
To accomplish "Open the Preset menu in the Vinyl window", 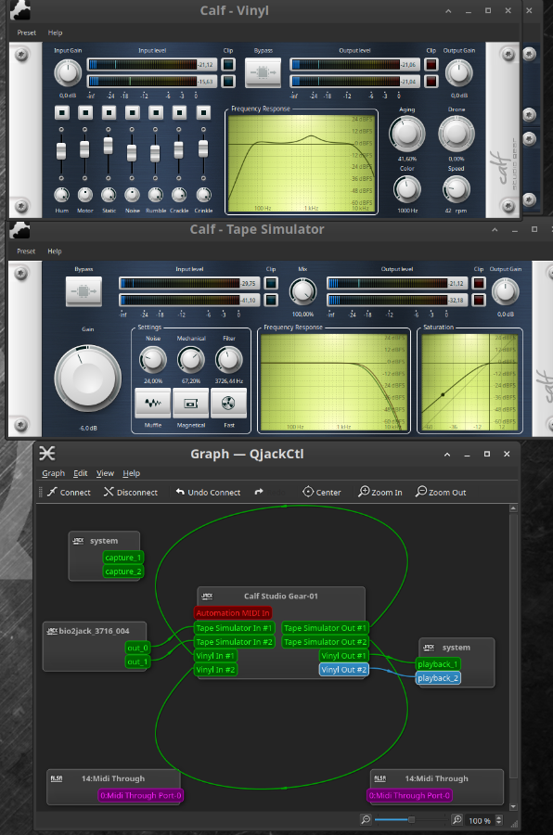I will pyautogui.click(x=27, y=32).
